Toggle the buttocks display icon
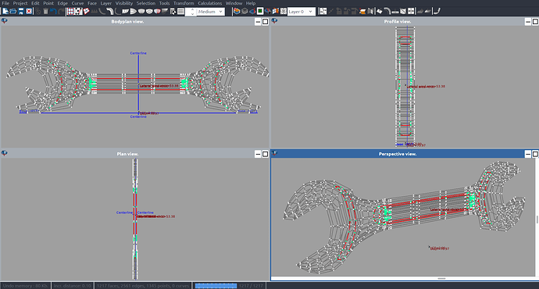539x289 pixels. click(134, 12)
